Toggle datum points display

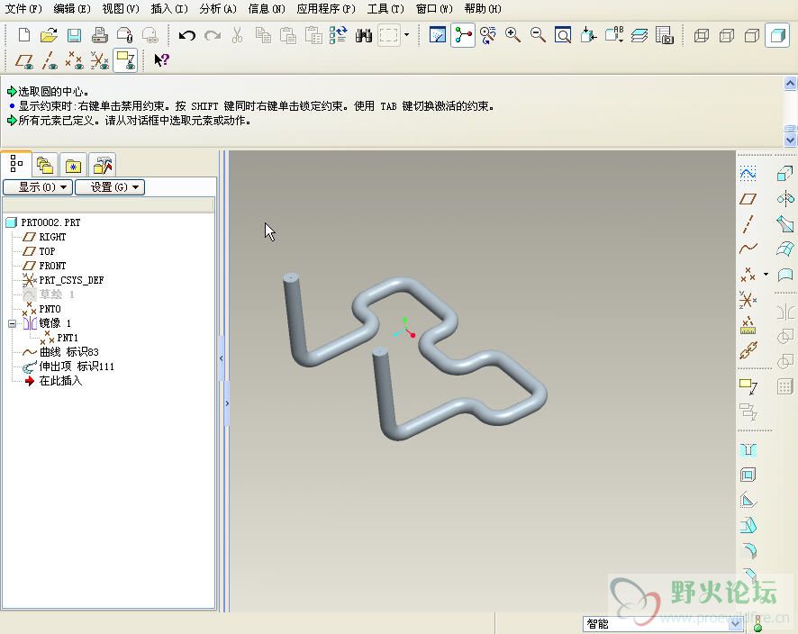[74, 60]
